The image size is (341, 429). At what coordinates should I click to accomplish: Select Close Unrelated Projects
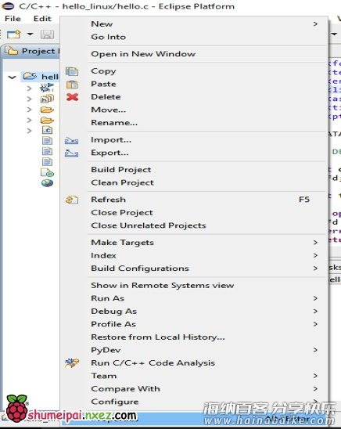pos(194,225)
